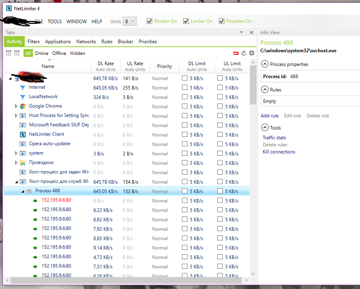Viewport: 360px width, 289px height.
Task: Click the vertical scrollbar thumb
Action: click(x=253, y=85)
